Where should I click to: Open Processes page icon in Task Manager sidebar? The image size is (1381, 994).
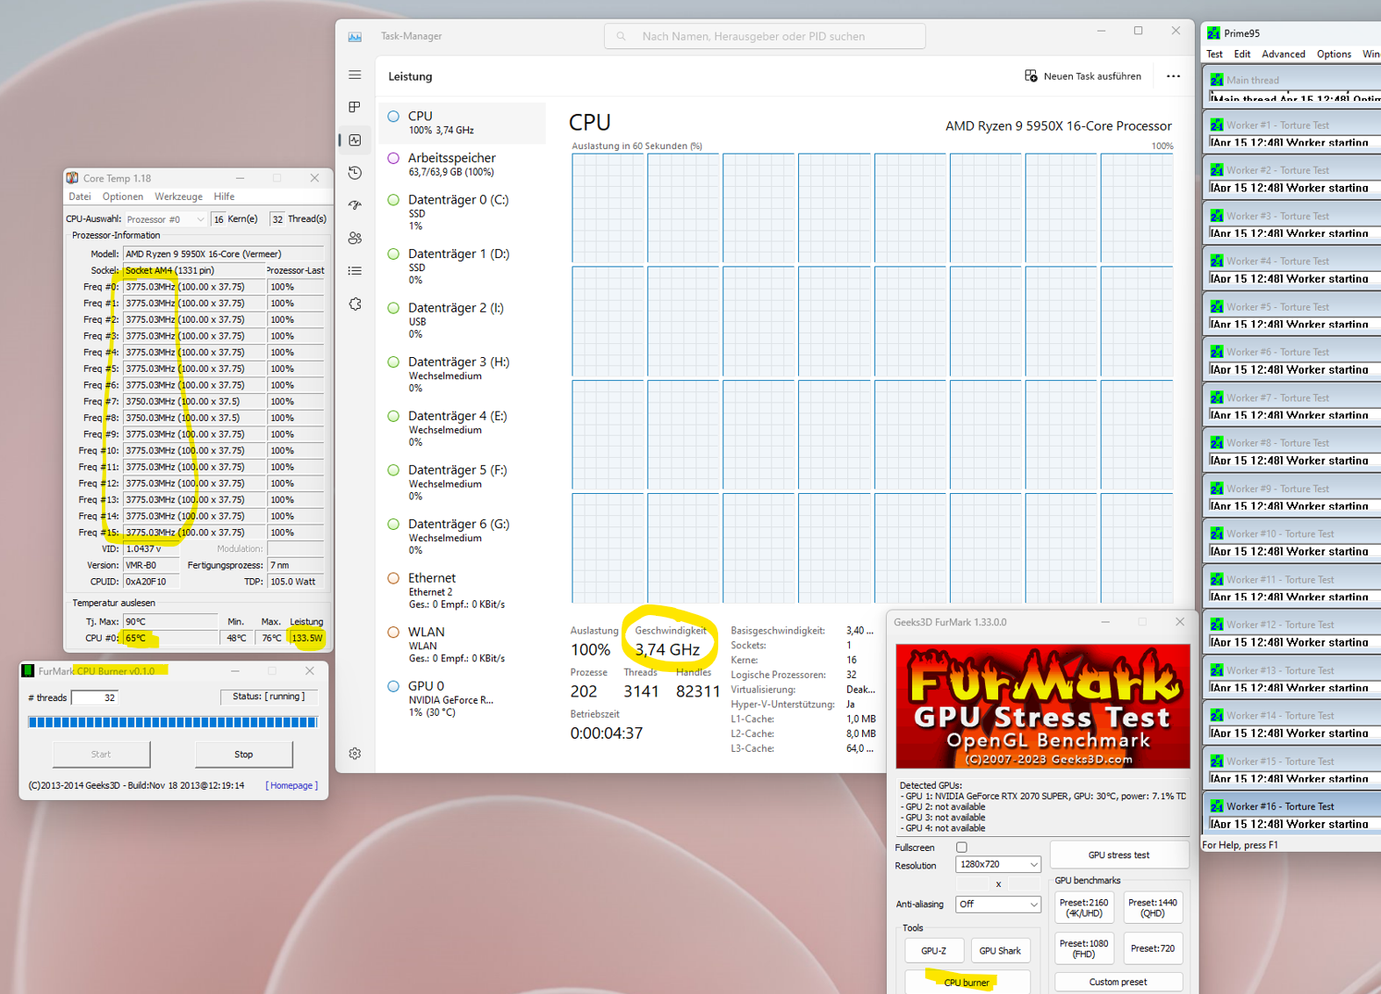[x=355, y=107]
